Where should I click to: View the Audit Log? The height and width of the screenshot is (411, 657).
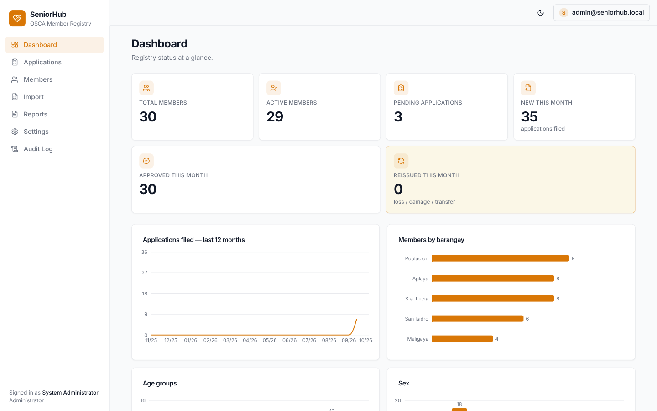pos(54,149)
